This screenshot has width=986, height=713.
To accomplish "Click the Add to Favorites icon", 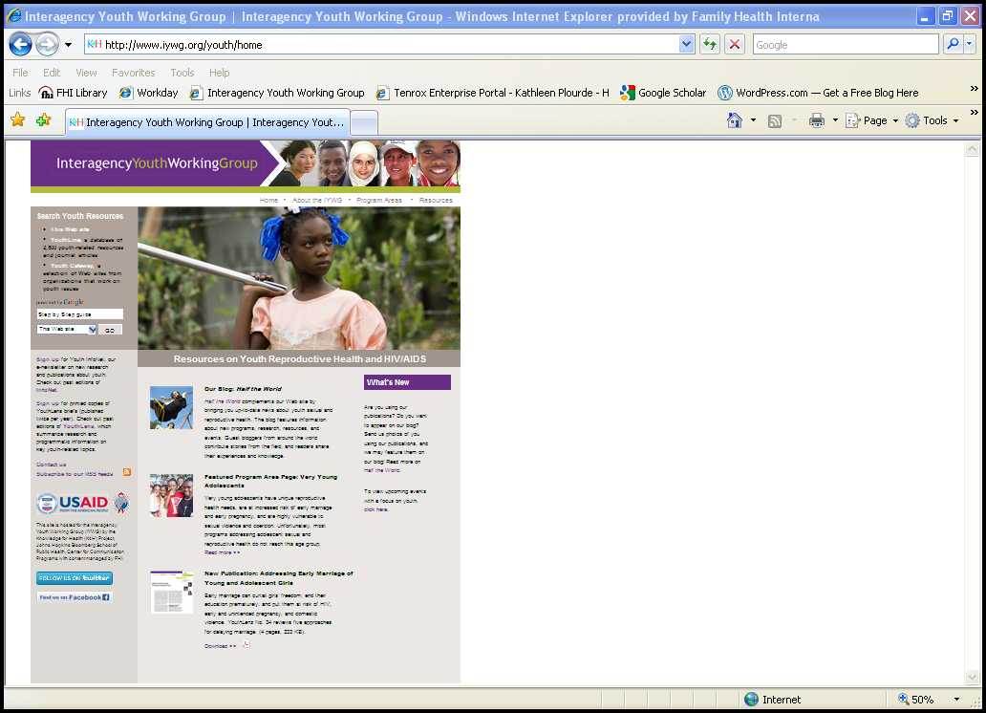I will [43, 120].
